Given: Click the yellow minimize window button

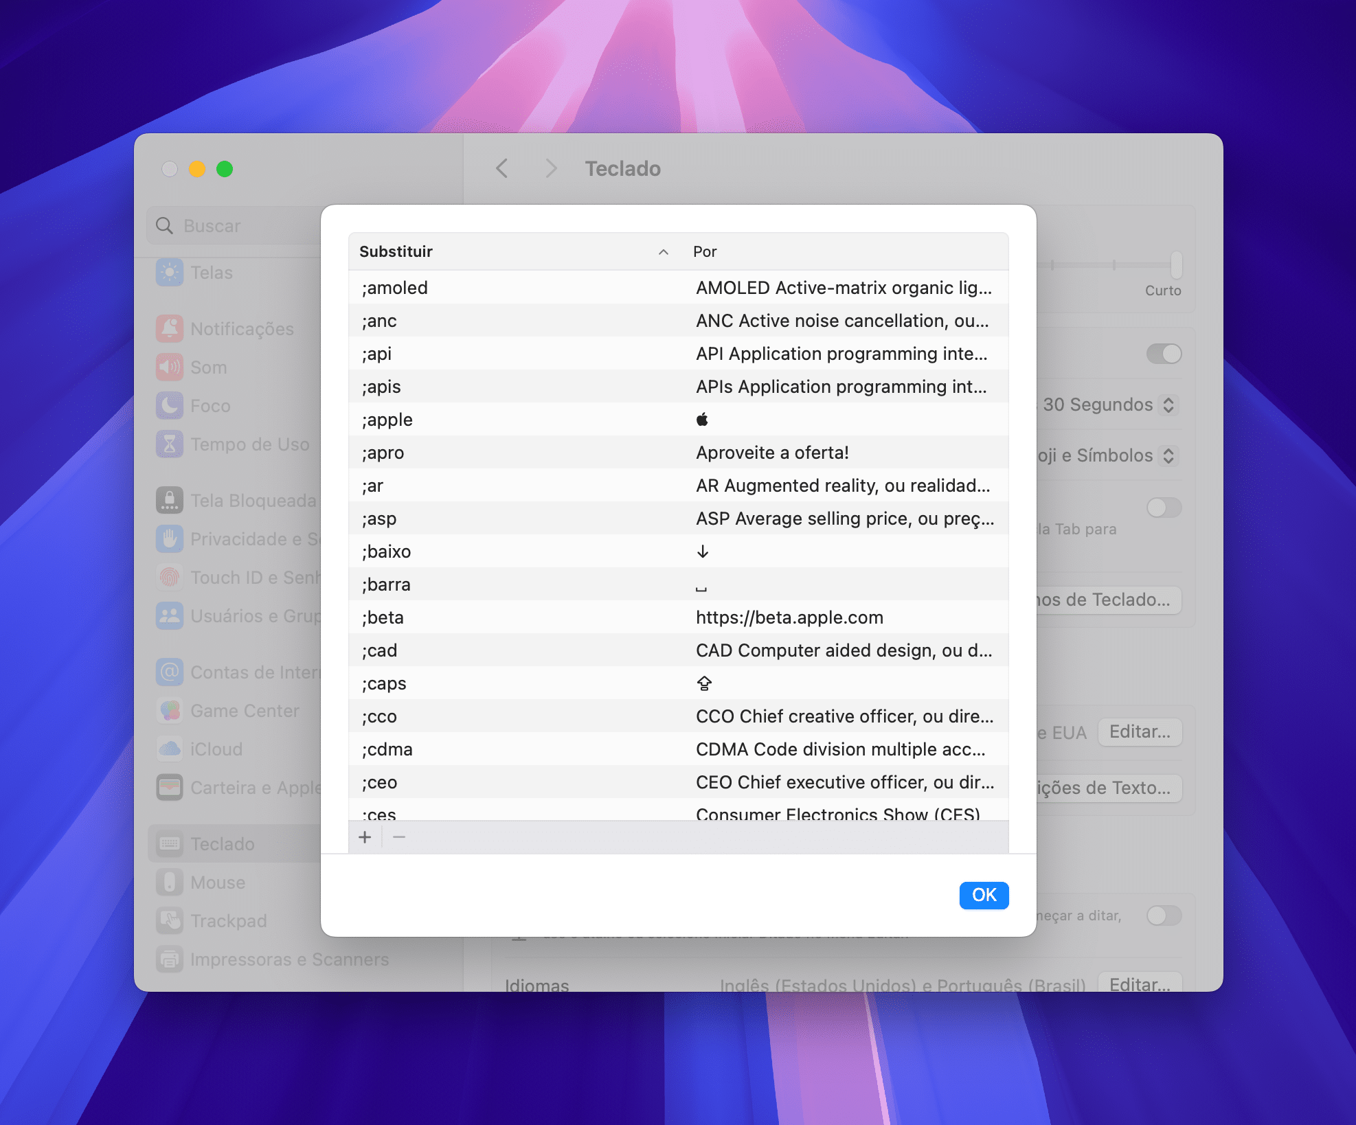Looking at the screenshot, I should coord(197,169).
